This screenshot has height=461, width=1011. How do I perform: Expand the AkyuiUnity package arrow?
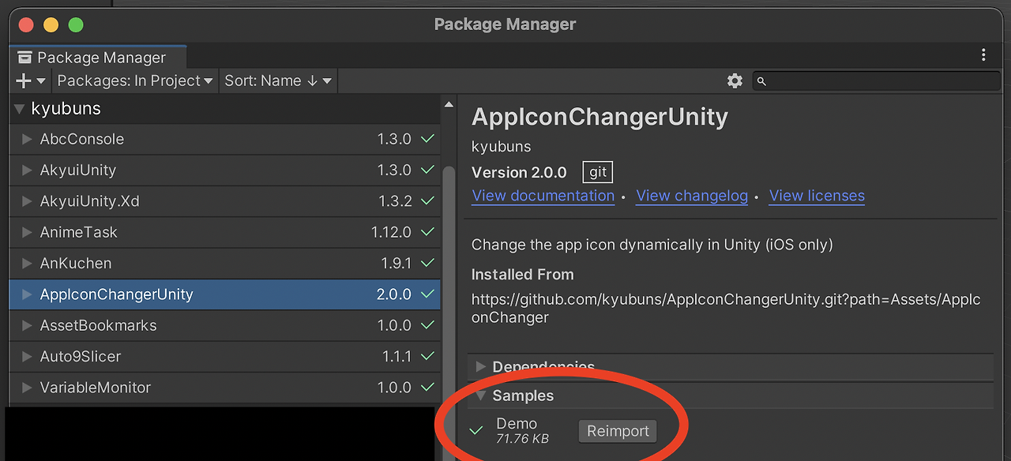[25, 171]
